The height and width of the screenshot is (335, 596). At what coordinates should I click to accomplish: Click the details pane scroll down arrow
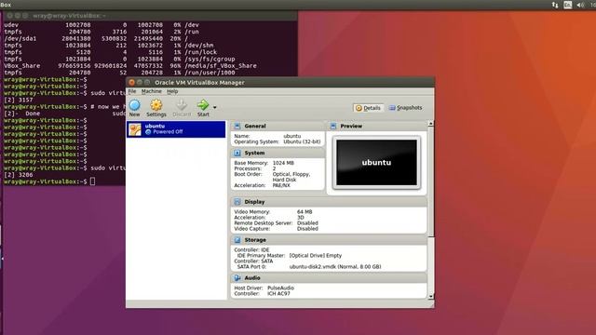coord(430,297)
